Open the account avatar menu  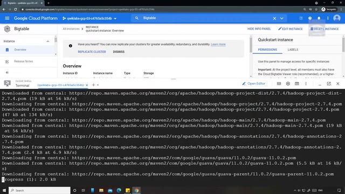pyautogui.click(x=336, y=18)
